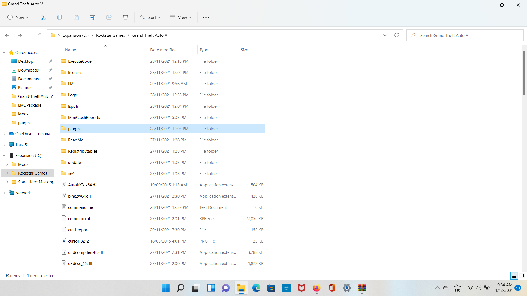
Task: Switch to large thumbnails view toggle
Action: pos(522,275)
